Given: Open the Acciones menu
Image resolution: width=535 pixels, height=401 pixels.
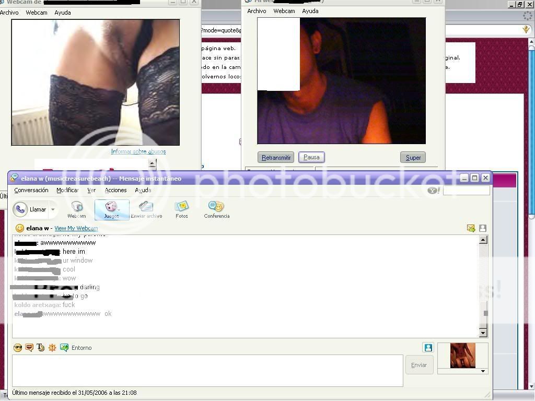Looking at the screenshot, I should (115, 190).
